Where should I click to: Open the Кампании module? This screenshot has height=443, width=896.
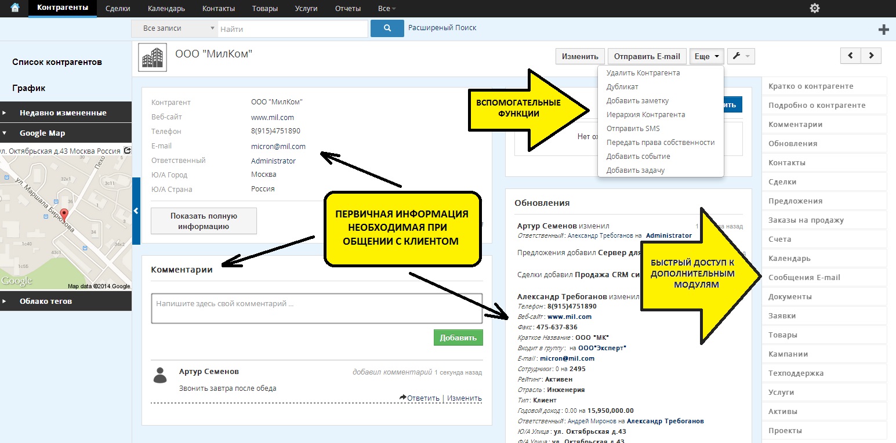pyautogui.click(x=824, y=354)
